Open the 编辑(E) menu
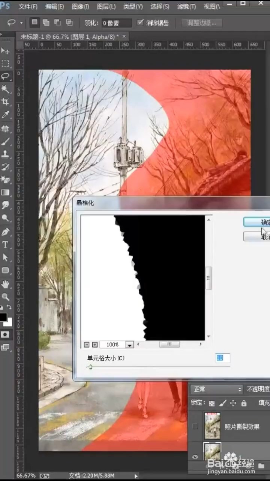Image resolution: width=270 pixels, height=481 pixels. click(x=54, y=6)
